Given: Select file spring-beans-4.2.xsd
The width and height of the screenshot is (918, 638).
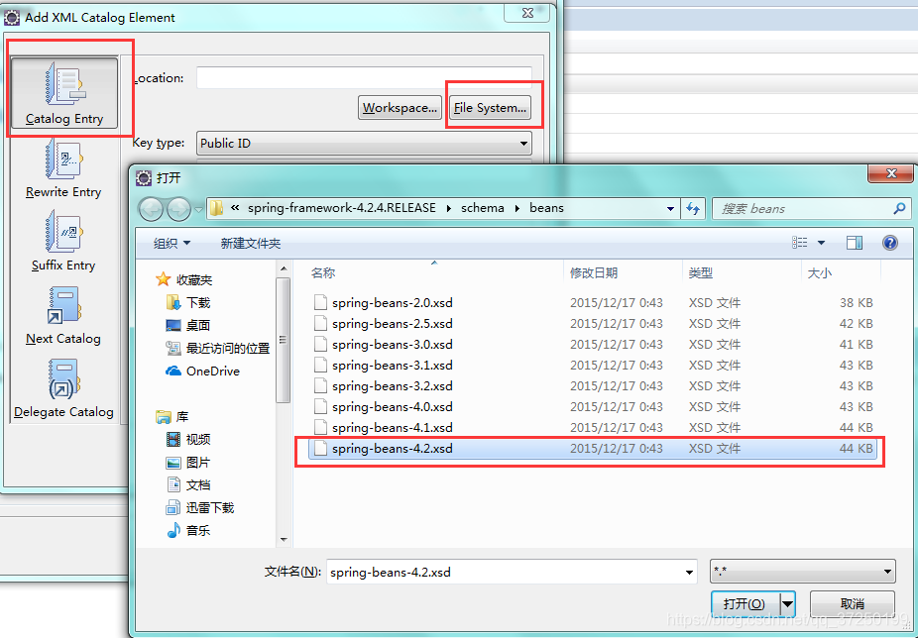Looking at the screenshot, I should point(593,449).
